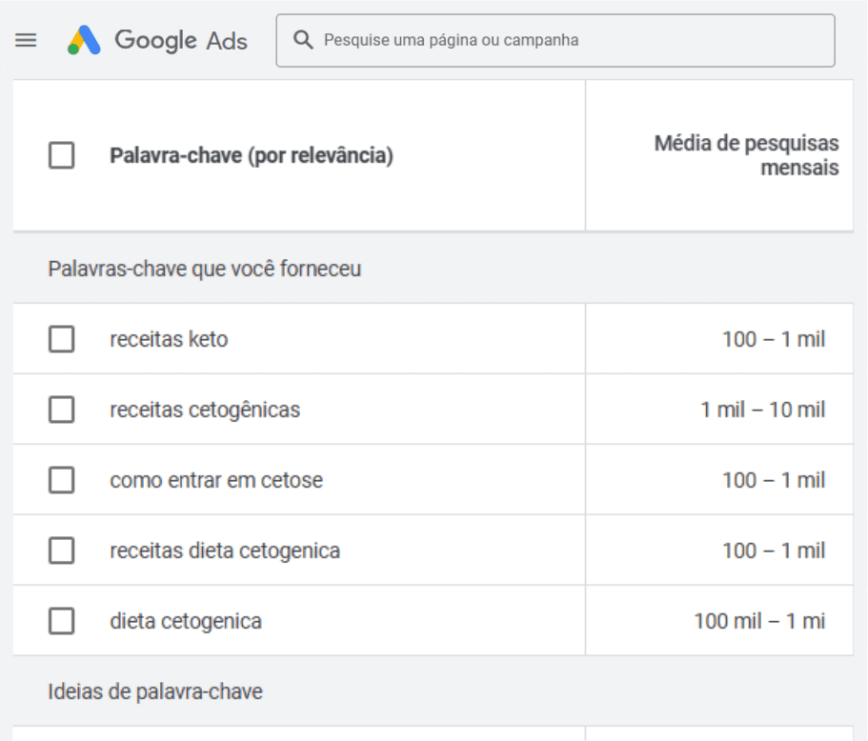Mark the dieta cetogenica checkbox
868x741 pixels.
(62, 621)
